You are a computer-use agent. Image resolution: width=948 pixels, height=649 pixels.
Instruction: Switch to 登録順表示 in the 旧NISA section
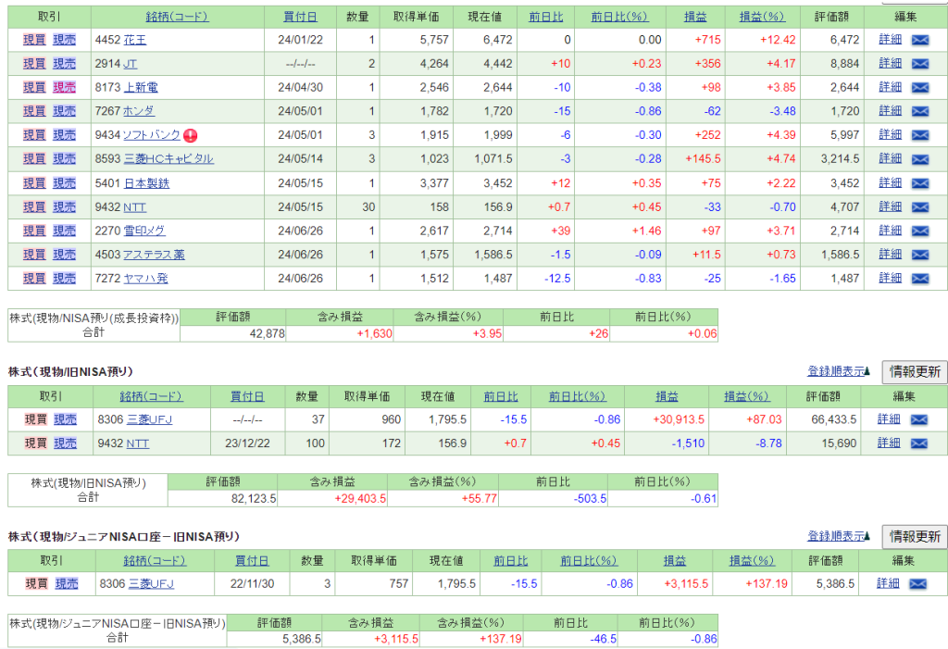[838, 372]
